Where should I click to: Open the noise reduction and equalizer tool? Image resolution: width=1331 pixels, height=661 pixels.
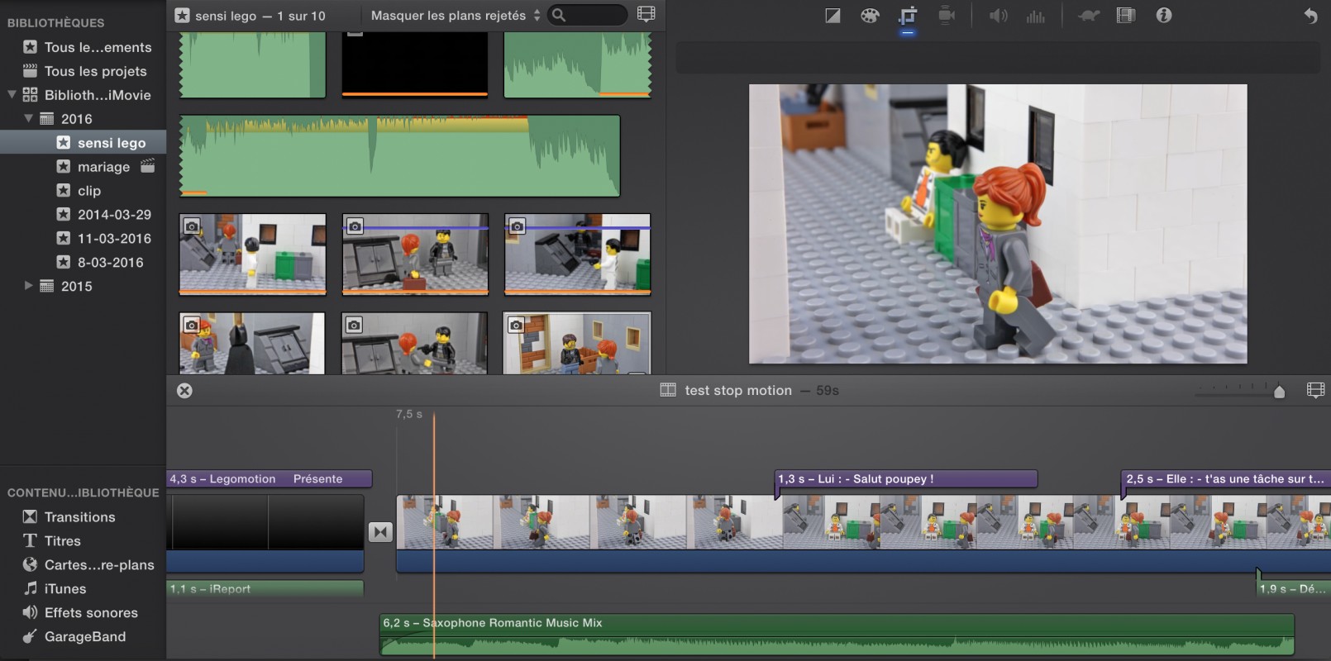click(x=1036, y=16)
